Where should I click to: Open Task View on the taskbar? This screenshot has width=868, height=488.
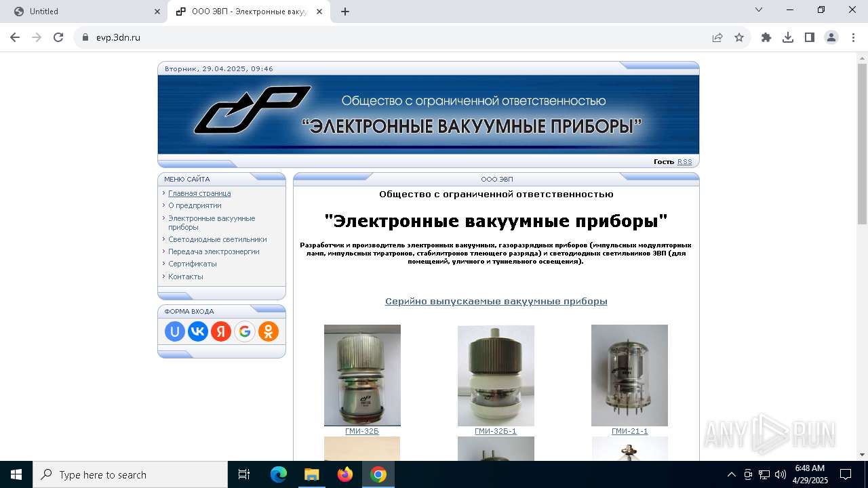point(244,474)
